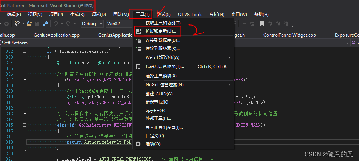The height and width of the screenshot is (161, 359).
Task: Open the Redo history dropdown arrow
Action: (75, 24)
